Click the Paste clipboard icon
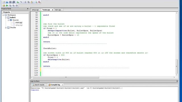This screenshot has width=182, height=102. pyautogui.click(x=32, y=2)
